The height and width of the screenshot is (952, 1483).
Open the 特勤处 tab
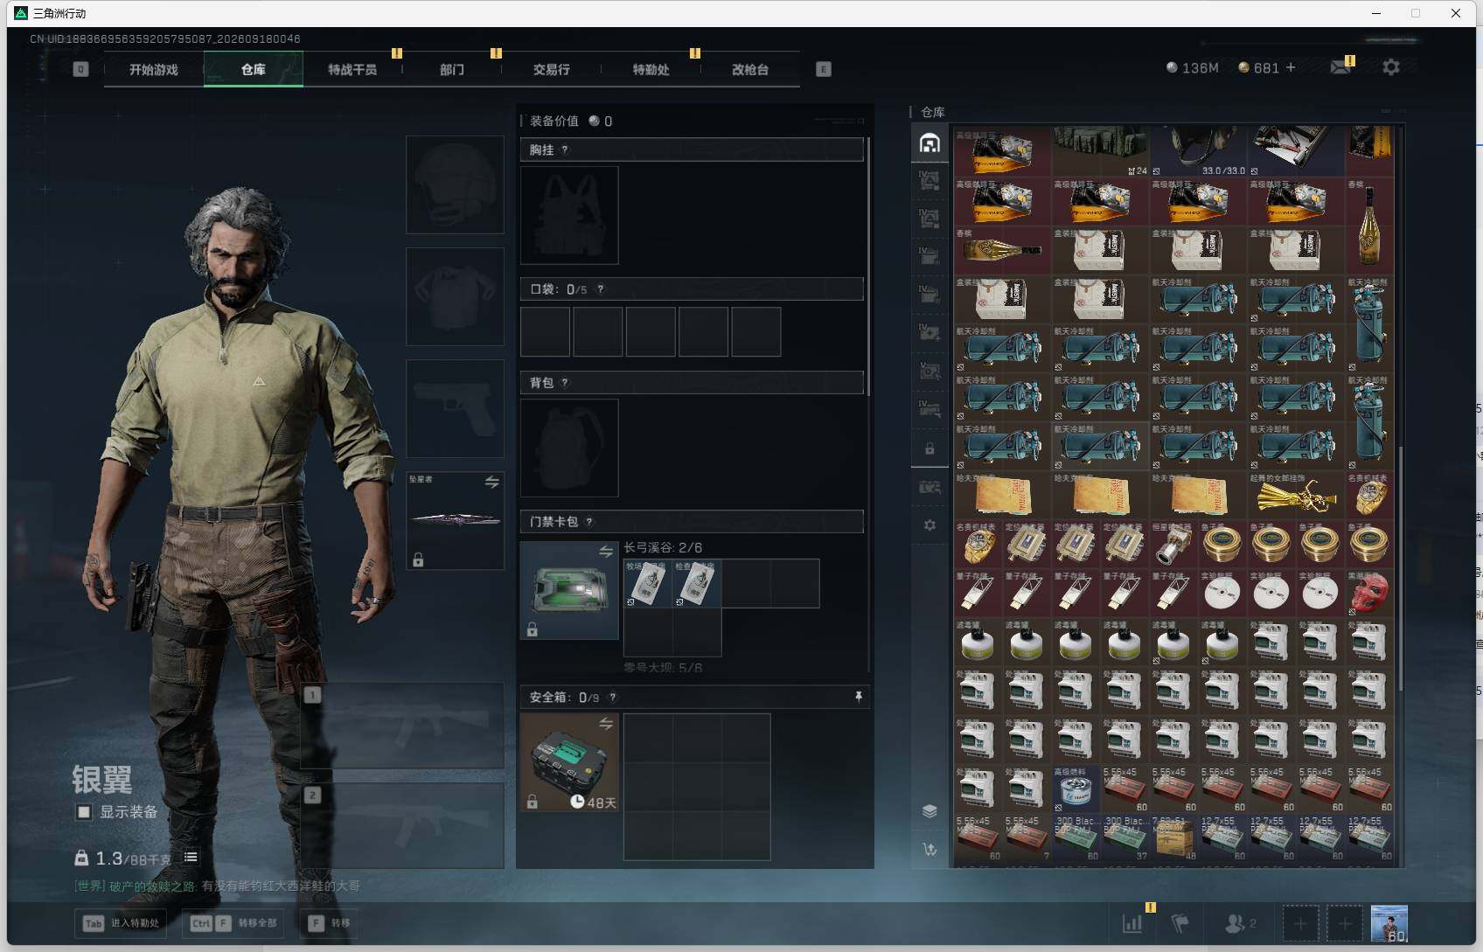[x=651, y=69]
